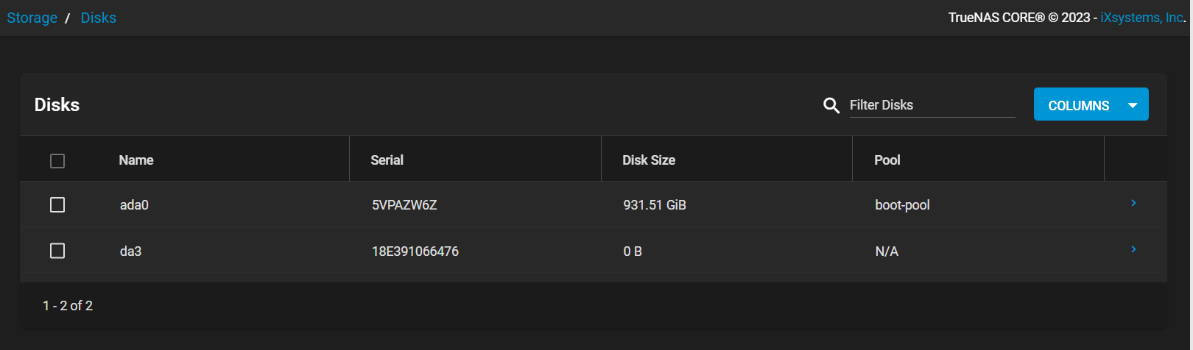Screen dimensions: 1193x350
Task: Click the search magnifier icon
Action: pos(831,105)
